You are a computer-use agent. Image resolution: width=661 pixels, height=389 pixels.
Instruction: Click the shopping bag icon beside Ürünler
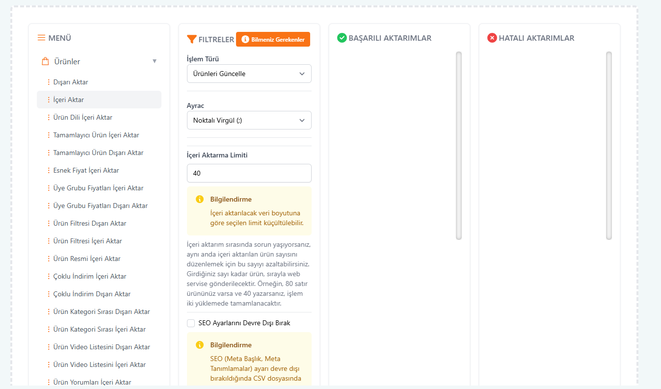[46, 61]
